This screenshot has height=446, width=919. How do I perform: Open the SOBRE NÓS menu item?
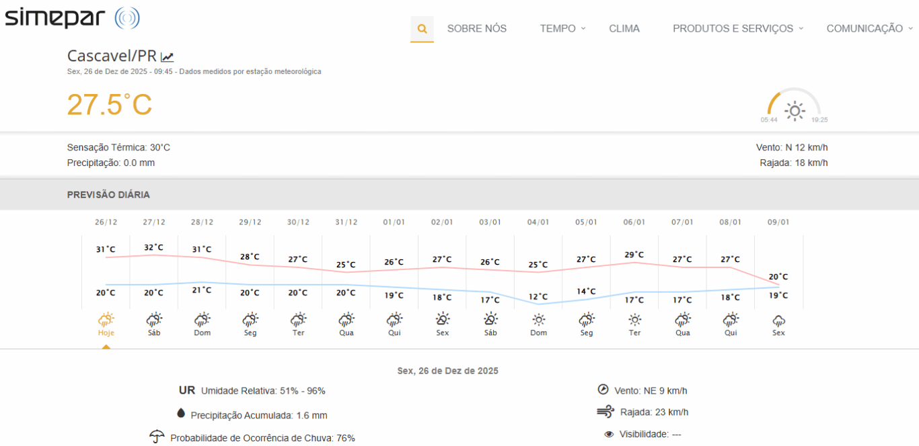click(x=477, y=29)
